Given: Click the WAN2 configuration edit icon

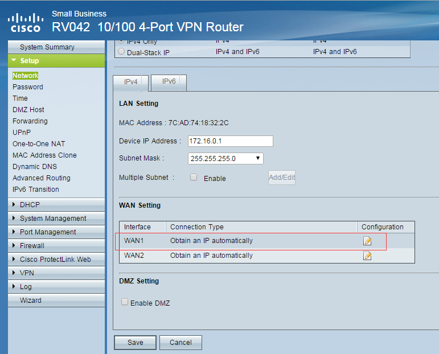Looking at the screenshot, I should (367, 256).
